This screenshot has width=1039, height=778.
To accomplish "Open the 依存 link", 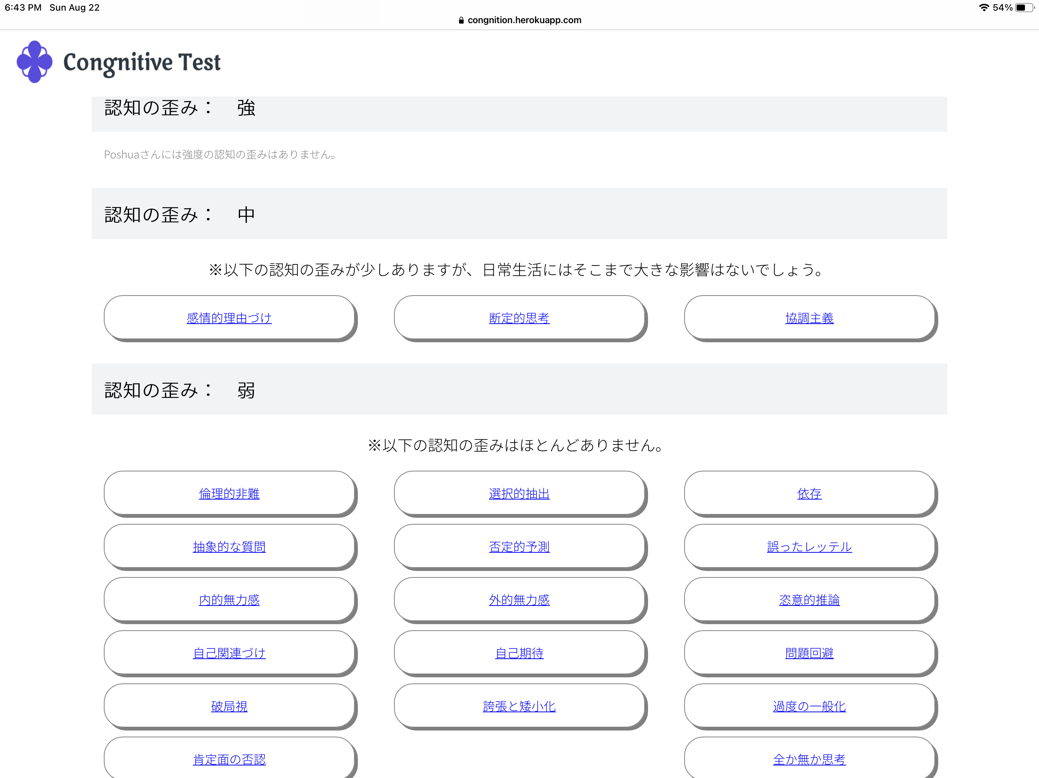I will click(809, 493).
